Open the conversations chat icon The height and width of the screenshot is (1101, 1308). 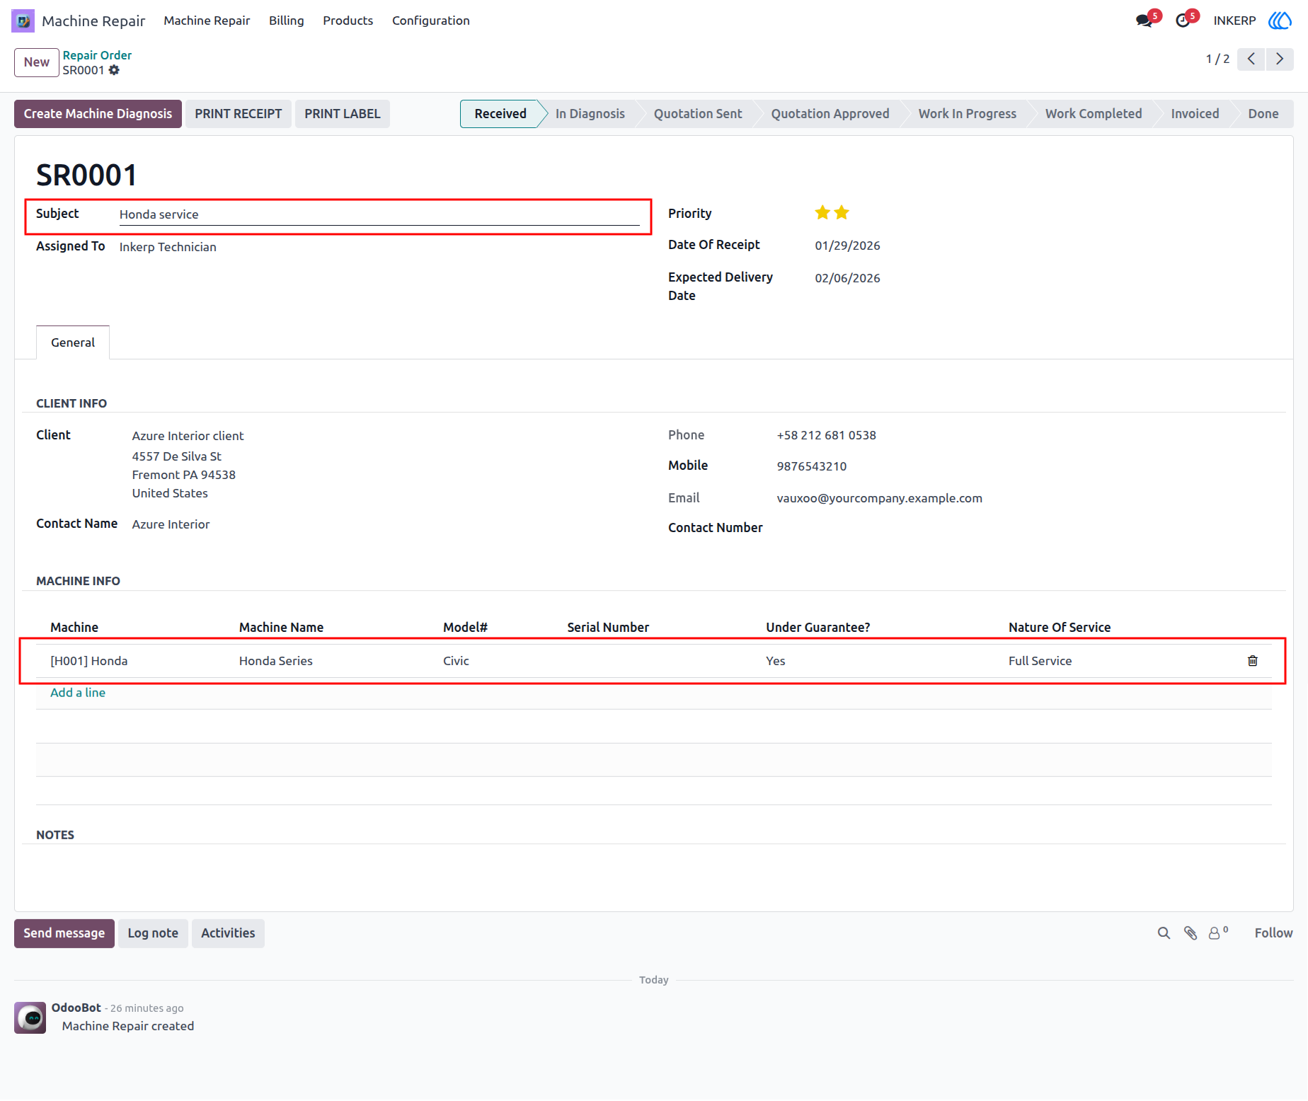tap(1144, 21)
